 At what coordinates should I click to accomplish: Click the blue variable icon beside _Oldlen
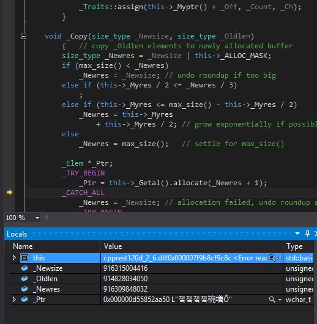24,278
